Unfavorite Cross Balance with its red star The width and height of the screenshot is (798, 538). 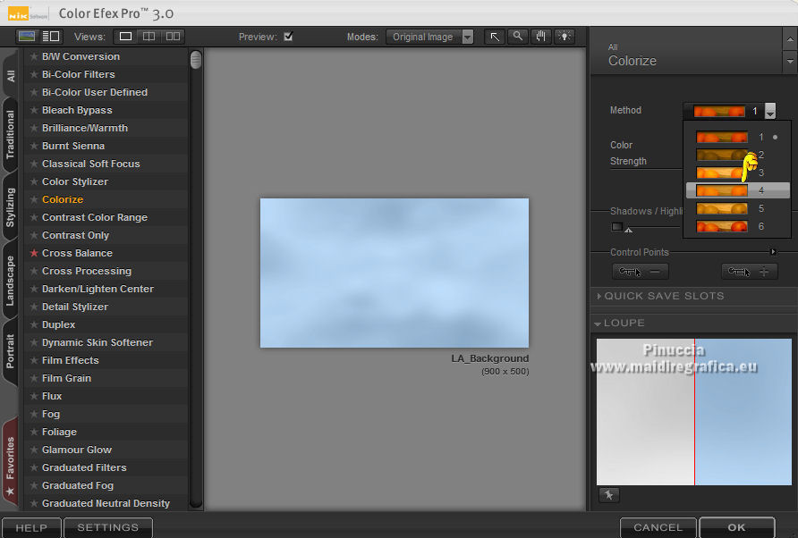[34, 253]
